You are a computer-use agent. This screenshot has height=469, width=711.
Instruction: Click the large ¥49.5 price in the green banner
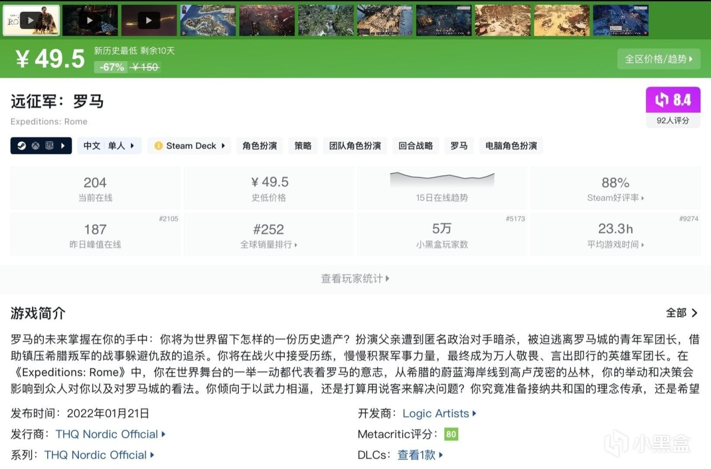(x=50, y=59)
